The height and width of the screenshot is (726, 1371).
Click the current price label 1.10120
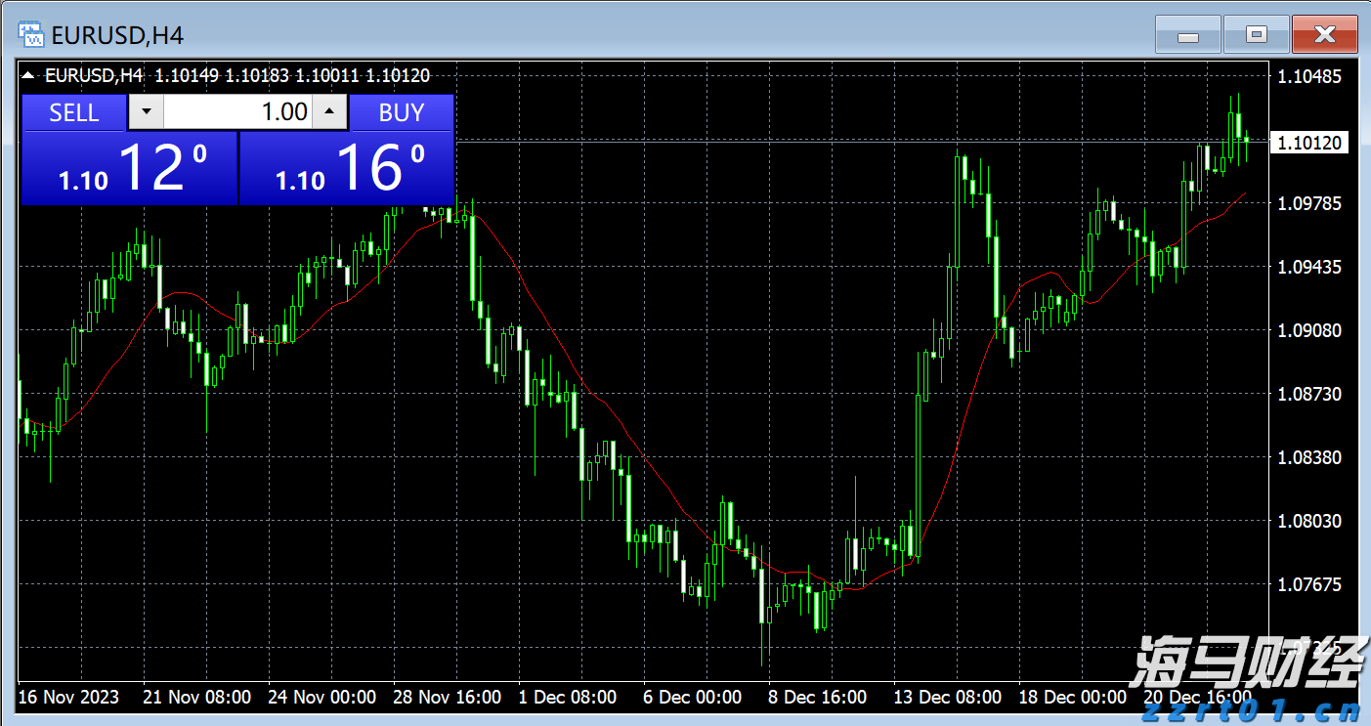tap(1310, 144)
